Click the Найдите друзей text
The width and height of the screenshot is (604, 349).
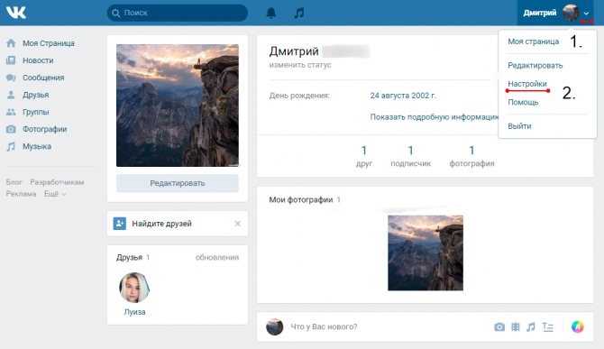[x=161, y=224]
